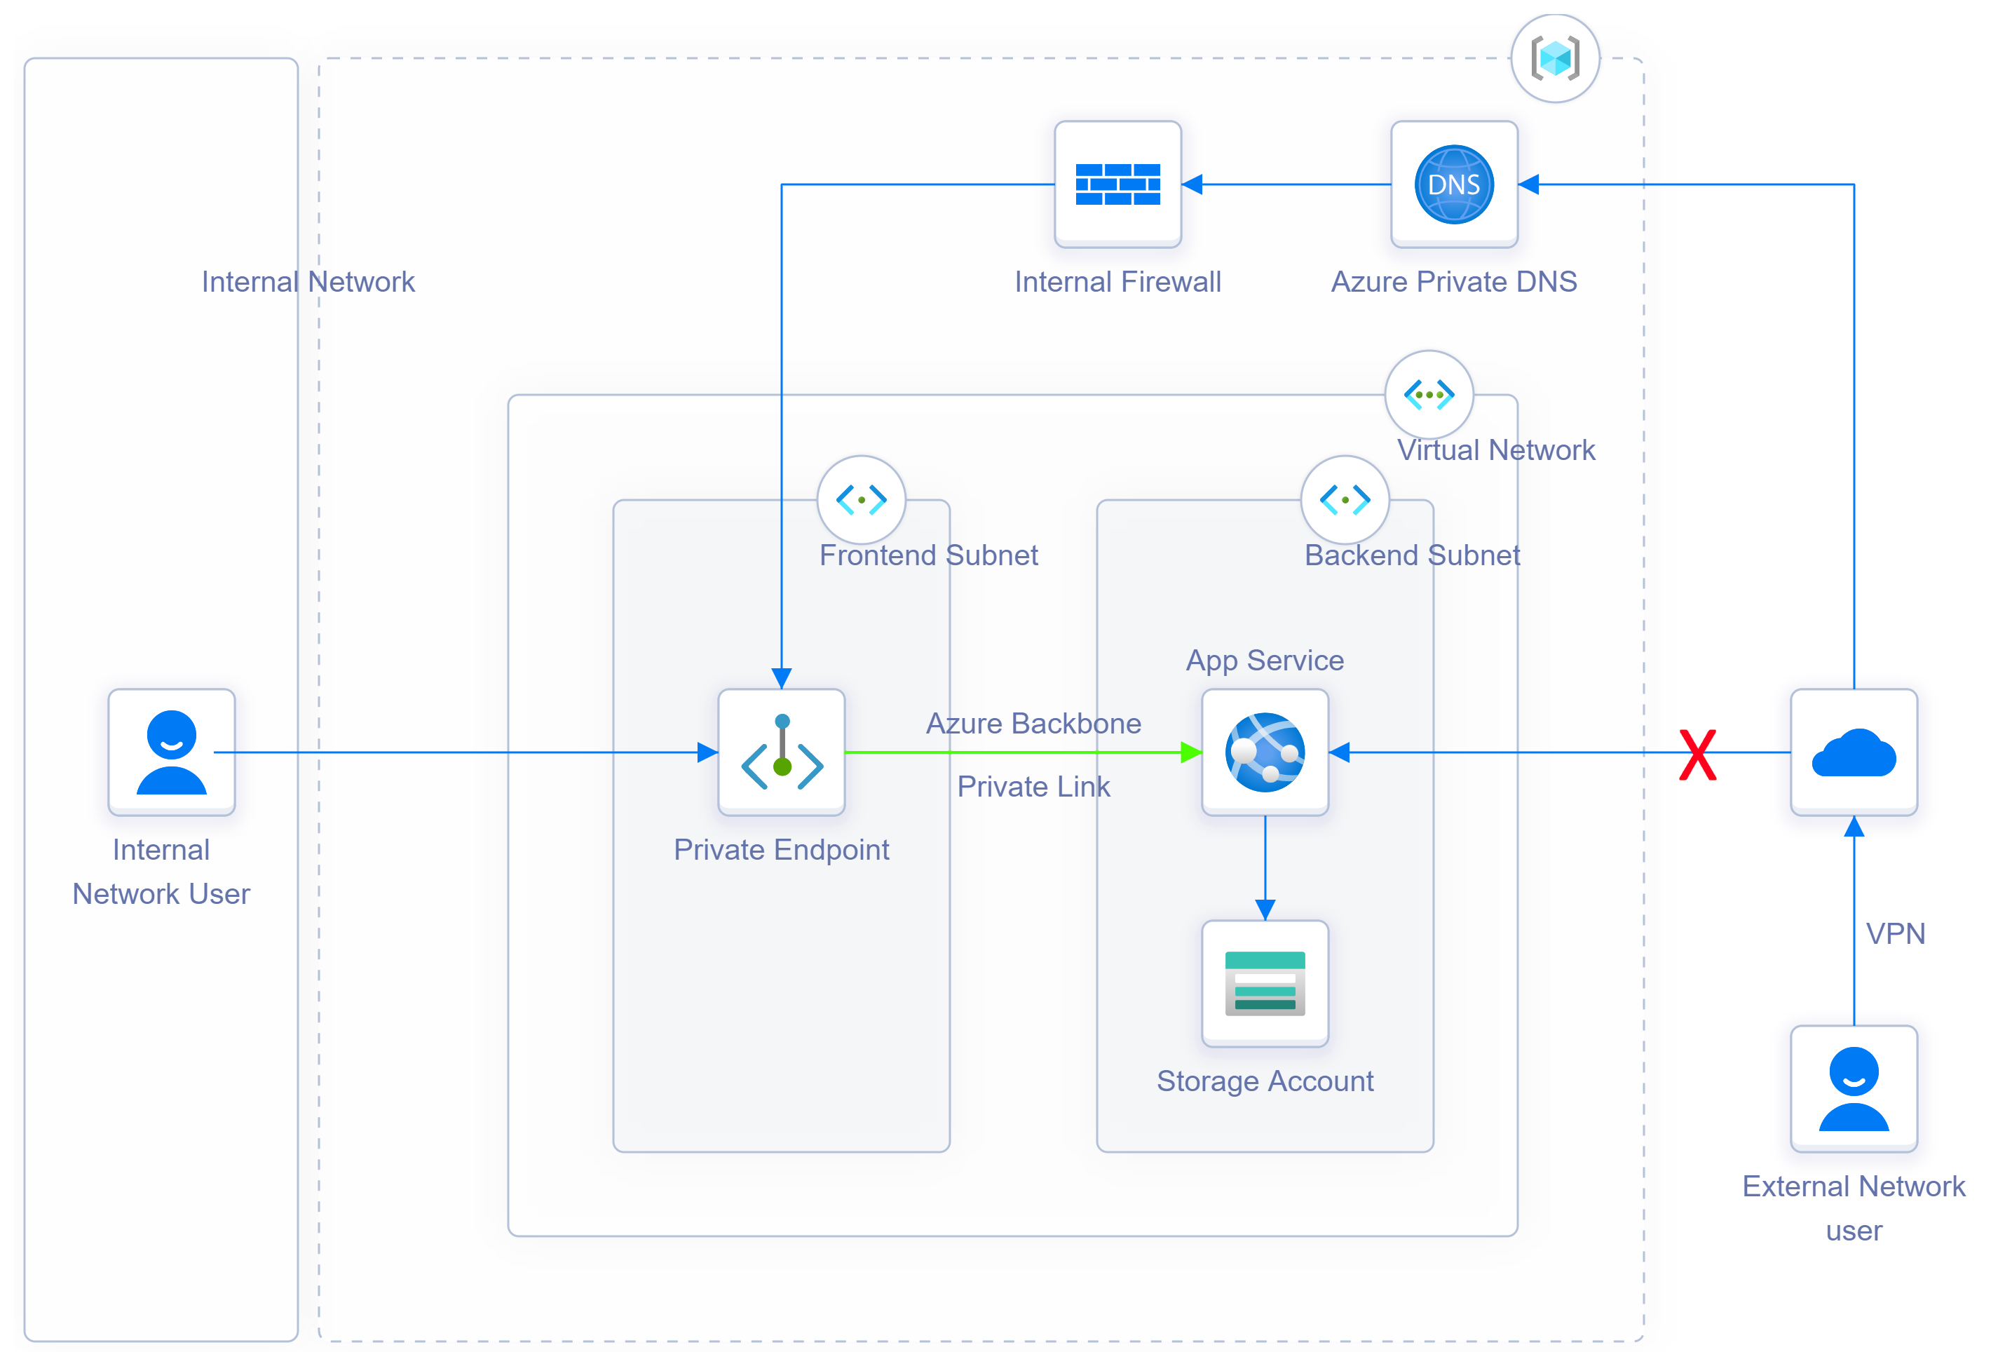Click the "Storage Account" label
This screenshot has height=1366, width=2005.
pyautogui.click(x=1265, y=1081)
